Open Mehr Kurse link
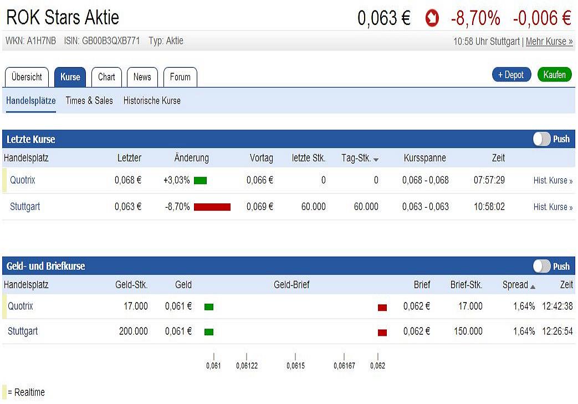578x404 pixels. [x=549, y=42]
